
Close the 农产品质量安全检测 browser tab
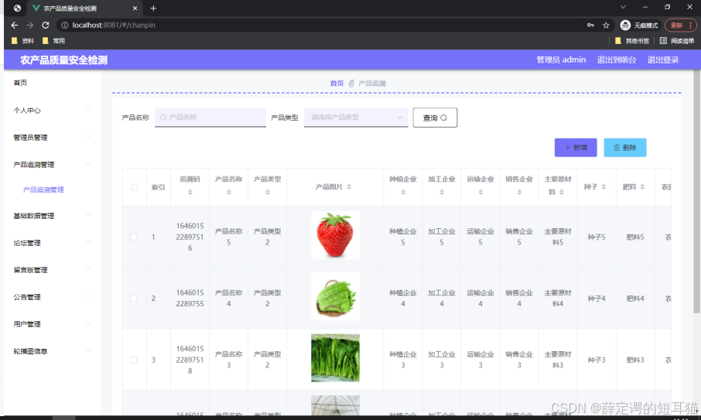135,8
